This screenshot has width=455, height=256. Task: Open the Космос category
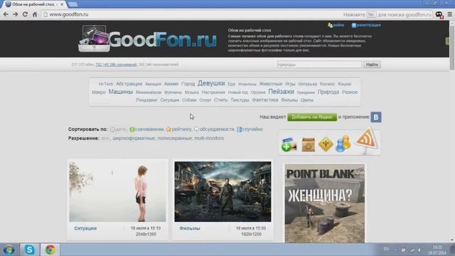pos(327,84)
